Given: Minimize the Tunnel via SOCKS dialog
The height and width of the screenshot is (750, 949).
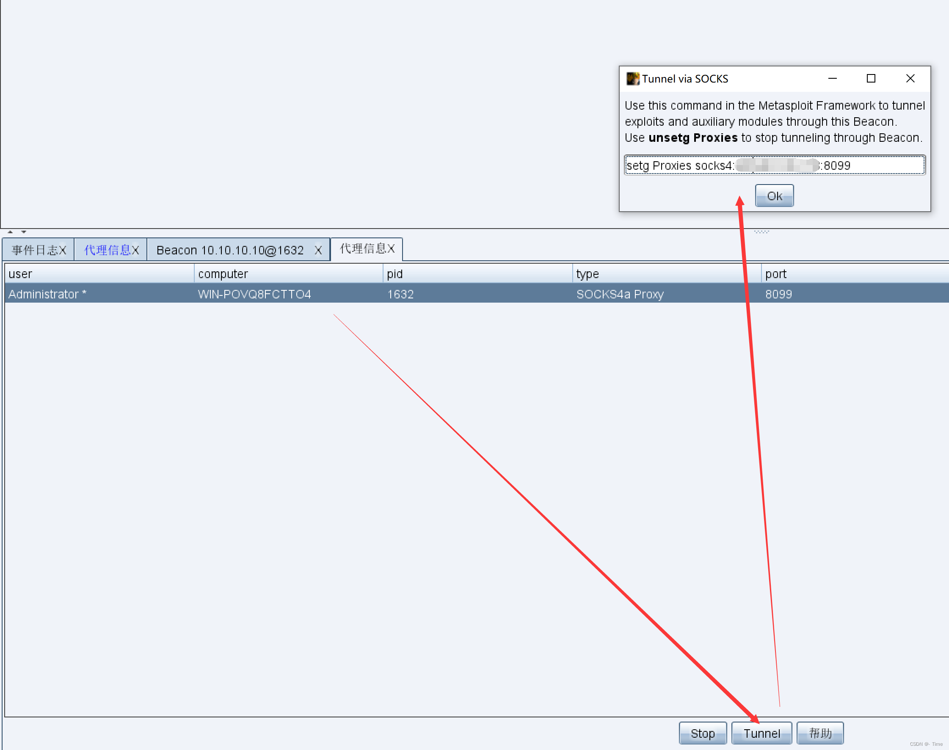Looking at the screenshot, I should [x=832, y=79].
